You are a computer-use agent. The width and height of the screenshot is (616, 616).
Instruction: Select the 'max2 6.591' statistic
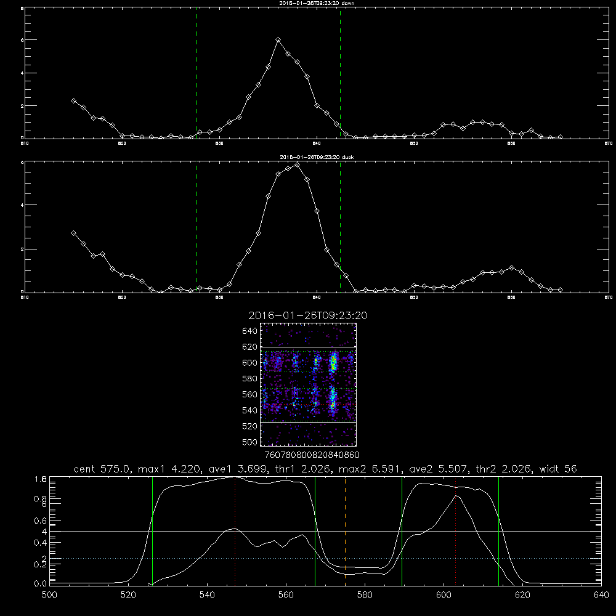(370, 469)
